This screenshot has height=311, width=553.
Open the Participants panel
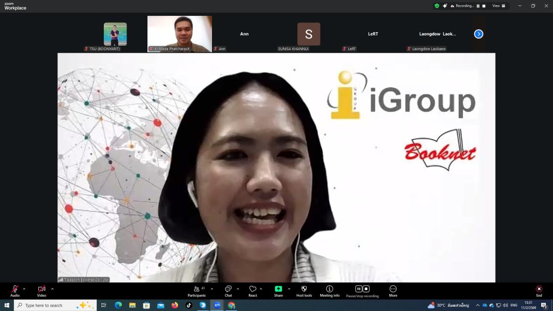[x=197, y=290]
